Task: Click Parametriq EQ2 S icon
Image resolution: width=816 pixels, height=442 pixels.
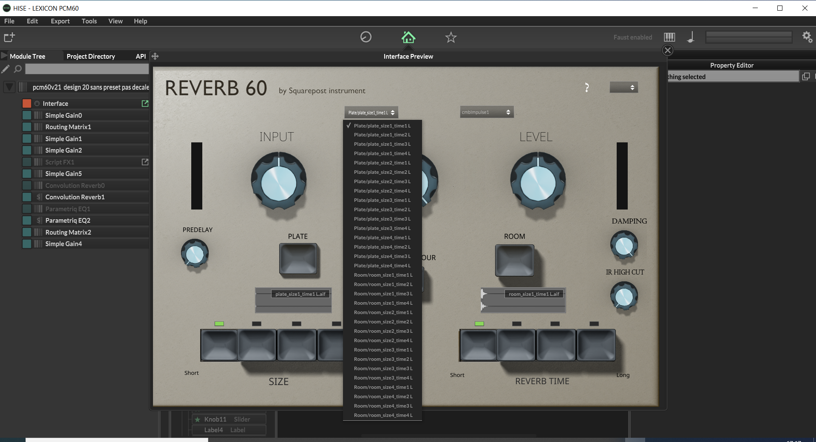Action: pyautogui.click(x=39, y=221)
